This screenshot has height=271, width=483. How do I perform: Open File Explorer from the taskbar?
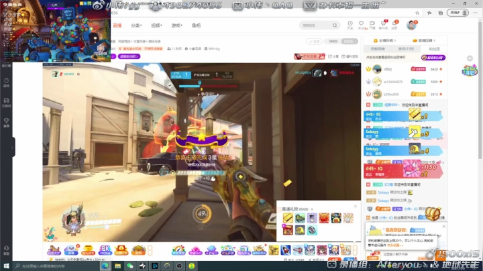(x=117, y=266)
